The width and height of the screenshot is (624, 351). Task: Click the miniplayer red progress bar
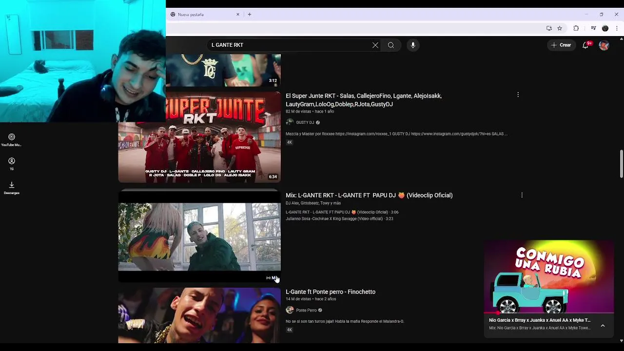coord(549,312)
